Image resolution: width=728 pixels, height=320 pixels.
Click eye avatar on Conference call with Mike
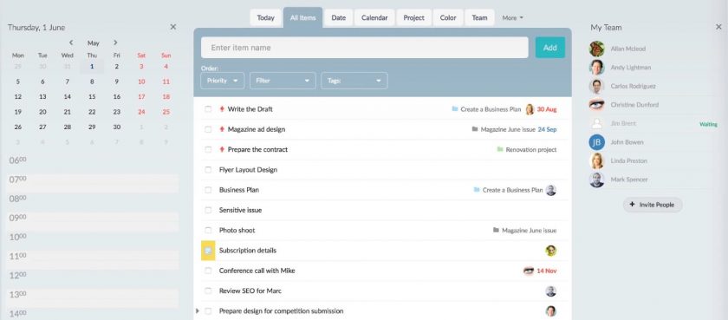pyautogui.click(x=529, y=271)
